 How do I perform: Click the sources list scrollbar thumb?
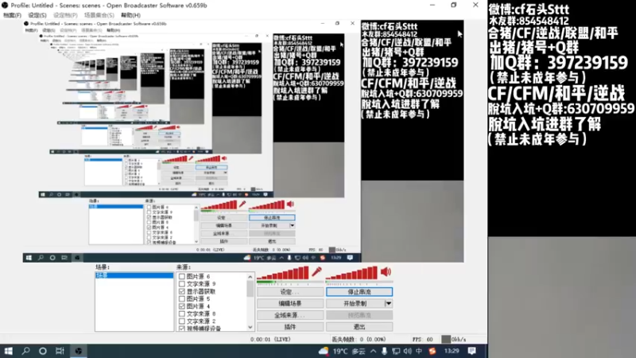250,289
